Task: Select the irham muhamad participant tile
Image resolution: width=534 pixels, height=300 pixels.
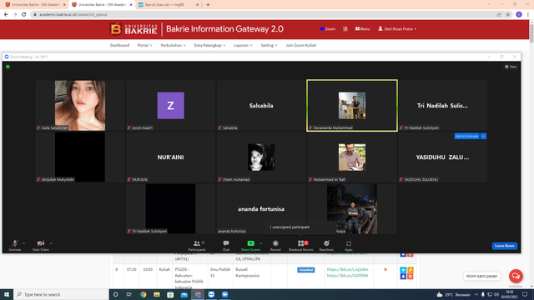Action: (x=261, y=157)
